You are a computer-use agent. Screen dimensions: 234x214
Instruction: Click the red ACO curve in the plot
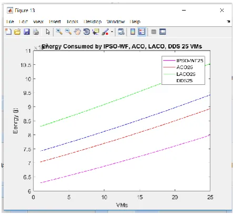(x=125, y=137)
